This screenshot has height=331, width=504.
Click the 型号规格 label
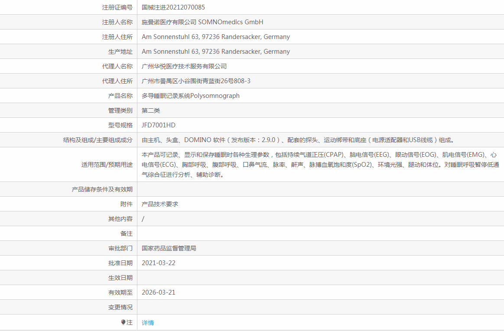[120, 125]
